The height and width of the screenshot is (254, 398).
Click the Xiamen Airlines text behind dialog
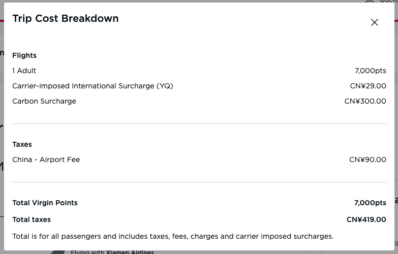tap(130, 252)
